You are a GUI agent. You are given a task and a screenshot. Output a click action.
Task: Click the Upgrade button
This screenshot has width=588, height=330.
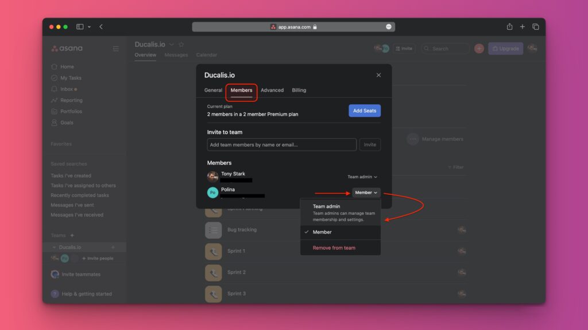click(505, 48)
